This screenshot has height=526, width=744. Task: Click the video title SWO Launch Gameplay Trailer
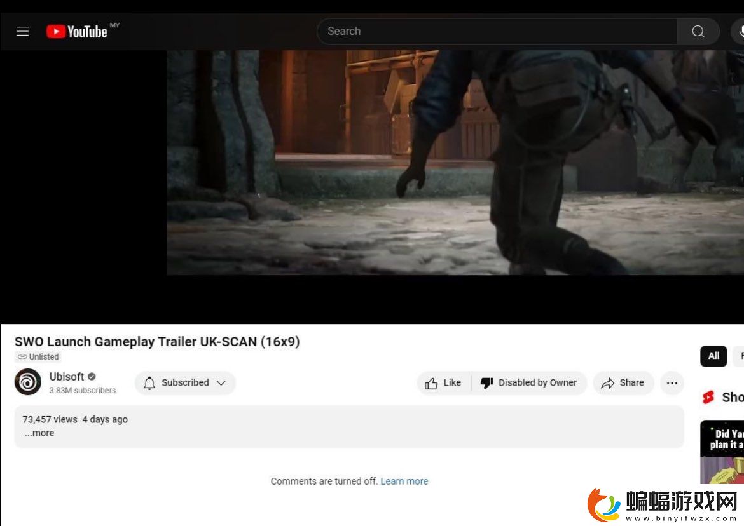157,342
